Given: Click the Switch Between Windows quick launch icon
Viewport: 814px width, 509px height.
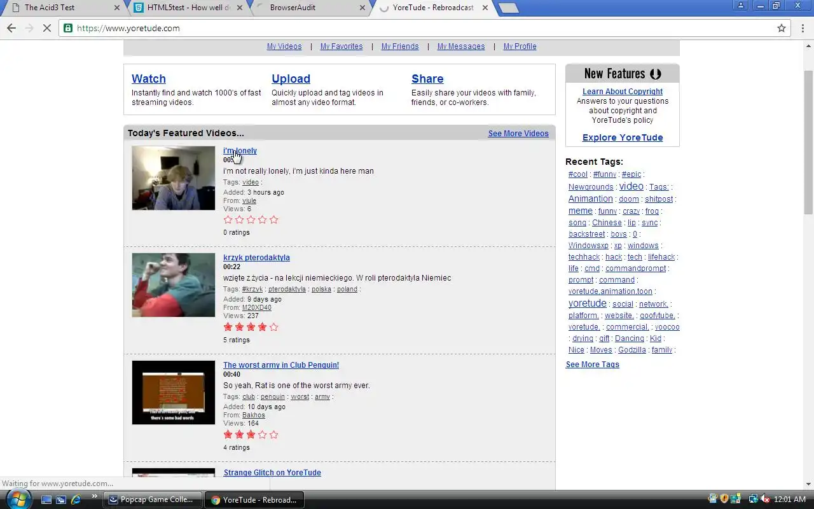Looking at the screenshot, I should pos(61,499).
